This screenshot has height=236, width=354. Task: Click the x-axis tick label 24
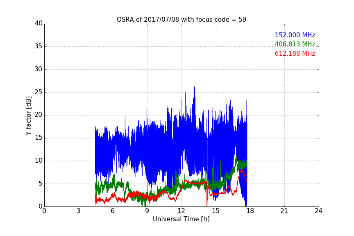[x=318, y=211]
